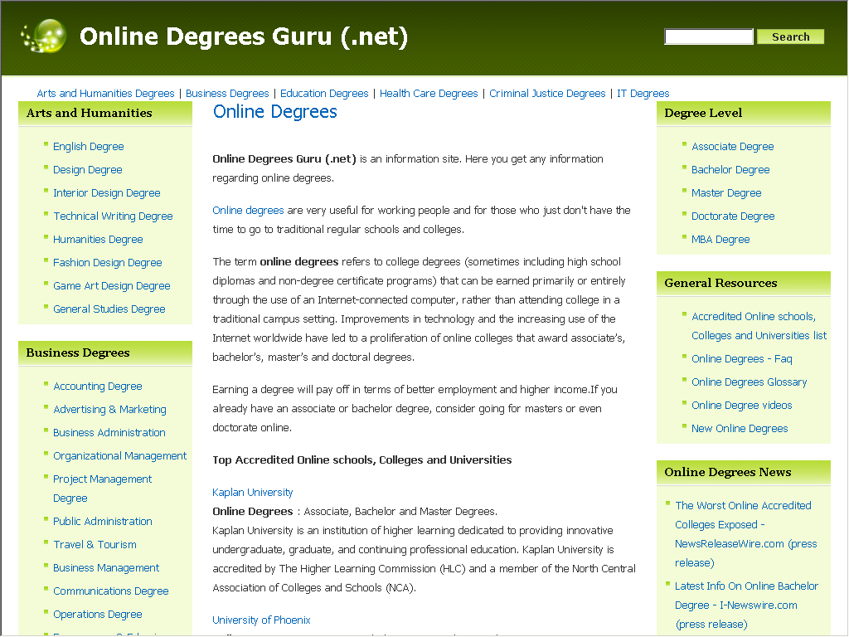Go to Organizational Management link
Viewport: 849px width, 637px height.
pyautogui.click(x=119, y=456)
